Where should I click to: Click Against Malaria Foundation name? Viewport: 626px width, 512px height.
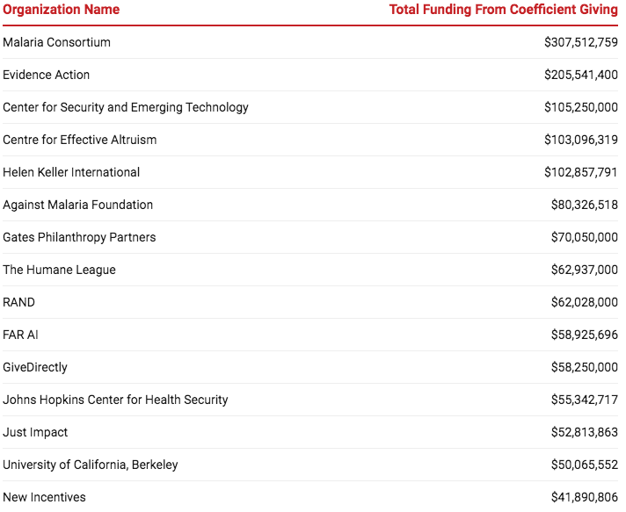77,205
